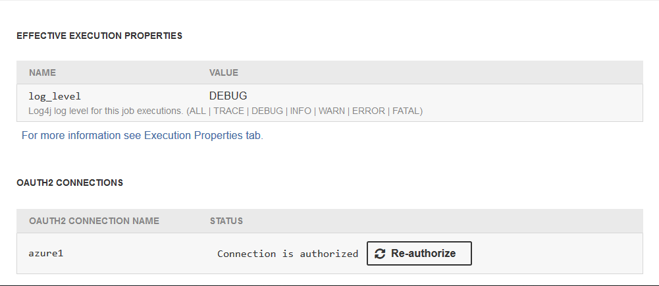Select the Effective Execution Properties heading
Viewport: 659px width, 286px height.
99,36
